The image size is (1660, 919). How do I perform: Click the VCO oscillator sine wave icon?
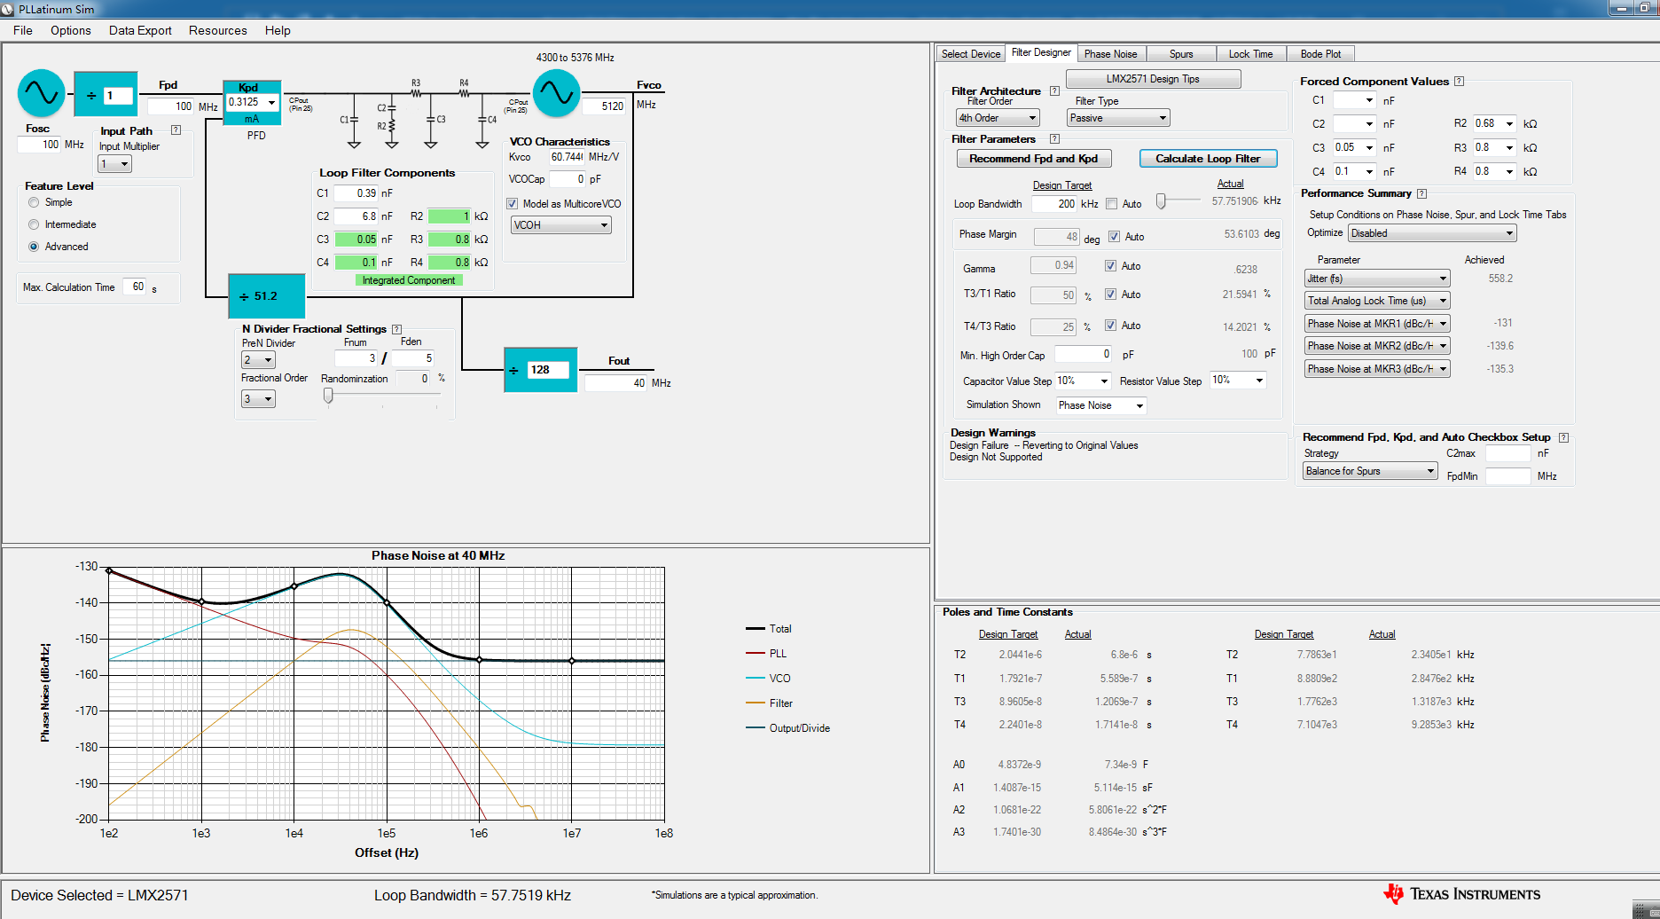click(x=557, y=93)
